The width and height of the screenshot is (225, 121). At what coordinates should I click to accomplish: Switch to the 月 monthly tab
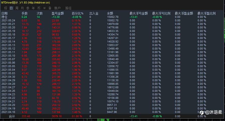click(22, 8)
